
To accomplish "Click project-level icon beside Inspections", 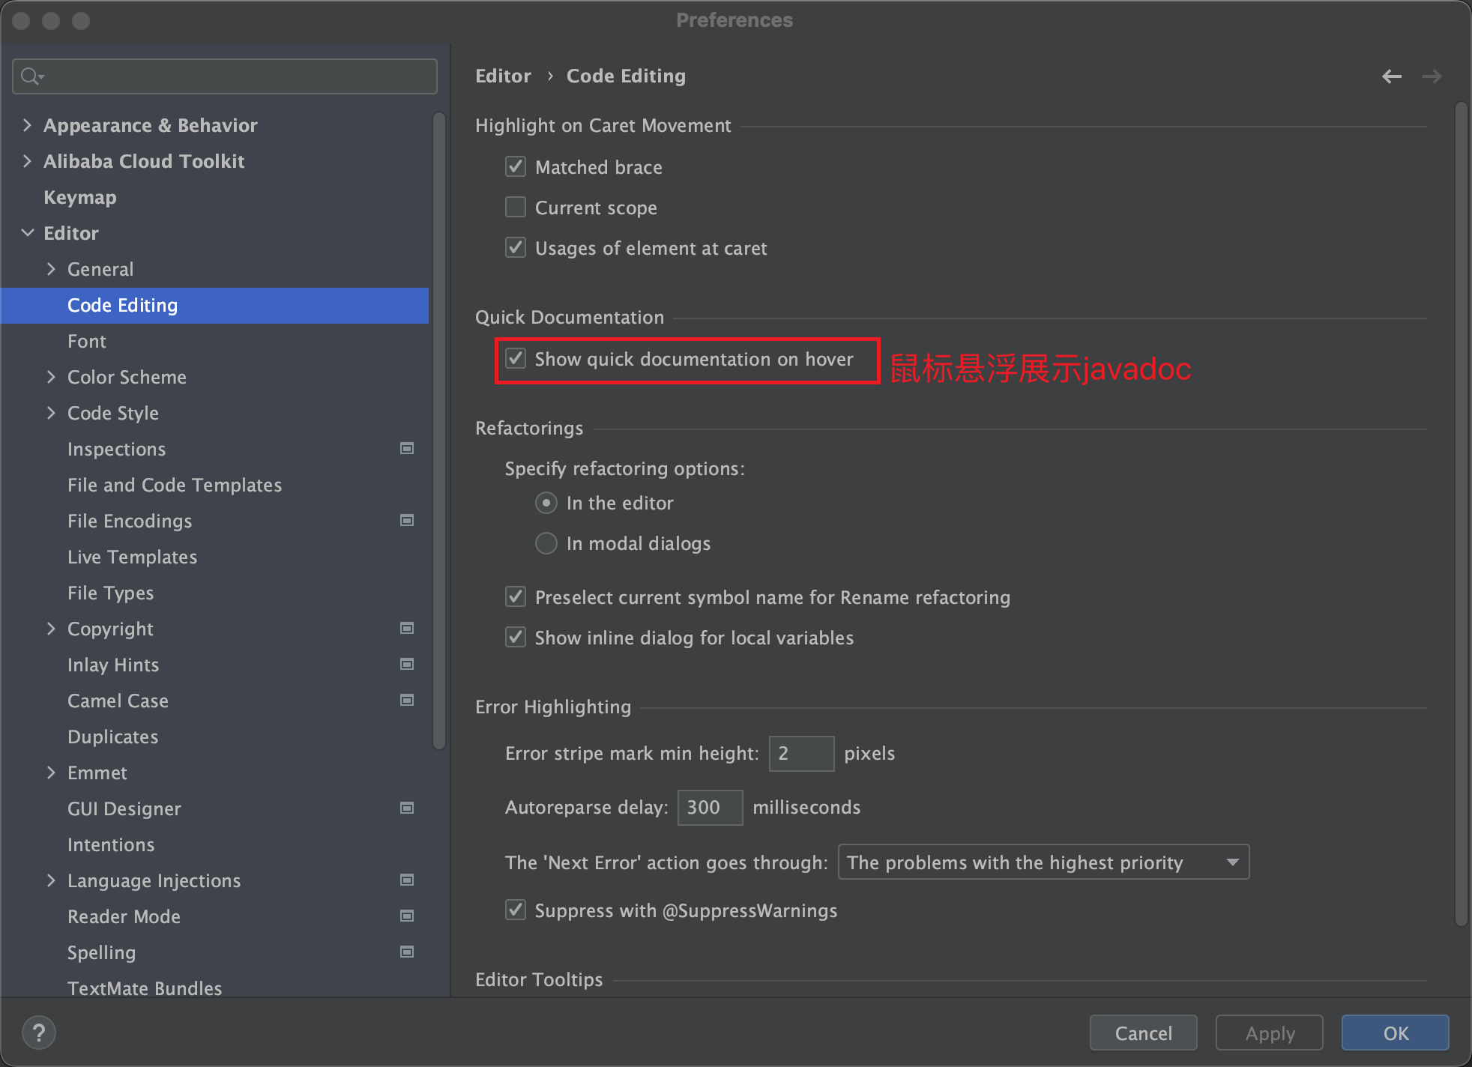I will click(x=407, y=448).
